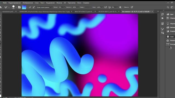
Task: Open the Фильтр menu
Action: click(x=59, y=3)
